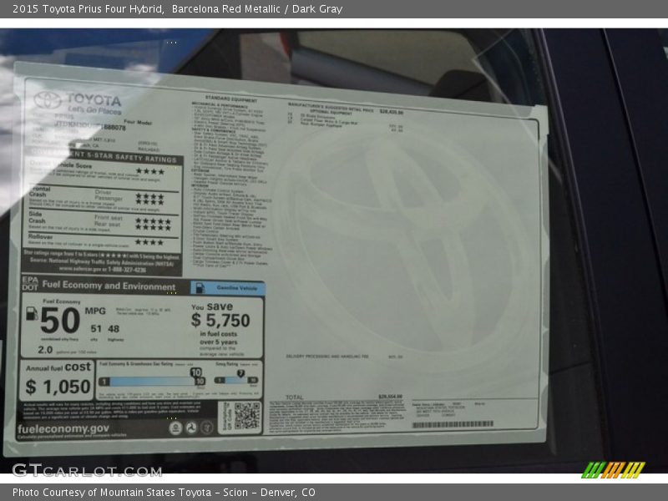This screenshot has height=501, width=668.
Task: Click the "TOTAL" price label
Action: 295,397
